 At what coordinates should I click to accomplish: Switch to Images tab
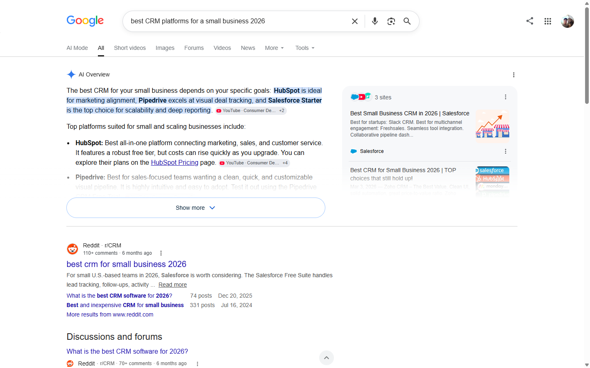click(x=165, y=48)
